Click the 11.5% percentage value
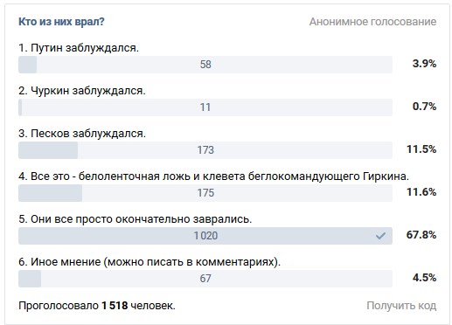The height and width of the screenshot is (325, 452). [x=421, y=149]
